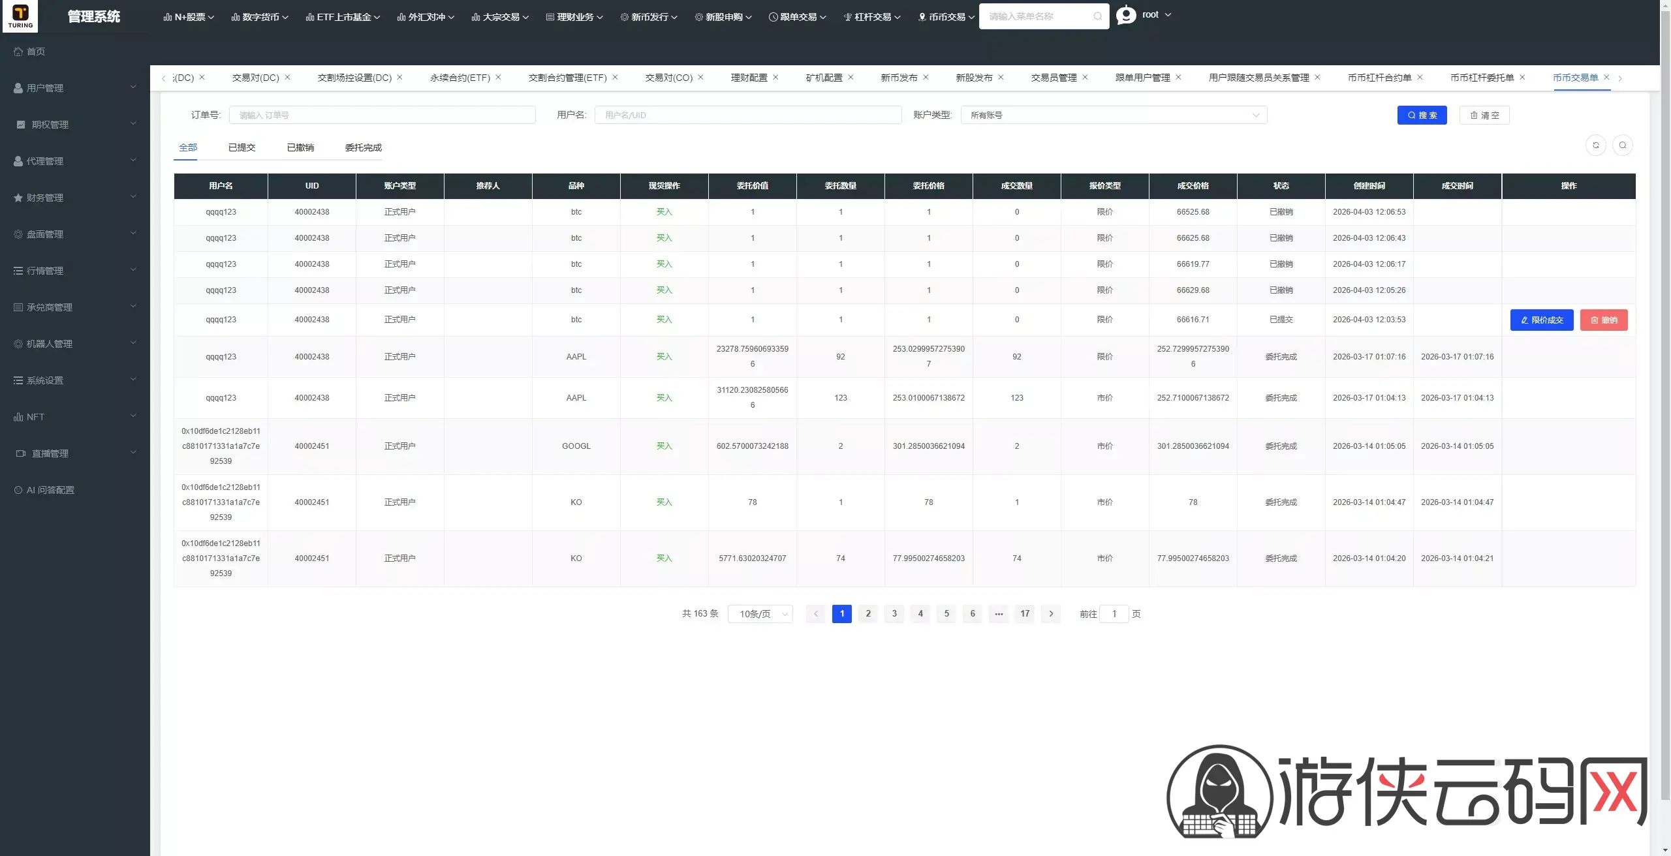The width and height of the screenshot is (1671, 856).
Task: Click the table refresh icon button
Action: (1596, 145)
